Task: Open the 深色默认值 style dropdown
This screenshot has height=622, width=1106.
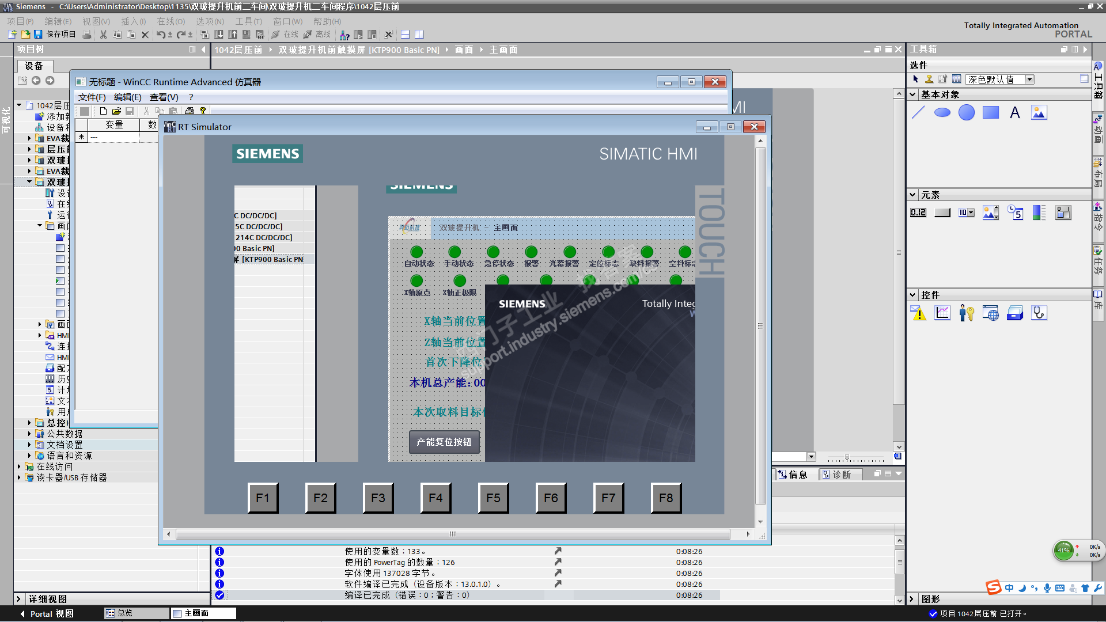Action: [1030, 79]
